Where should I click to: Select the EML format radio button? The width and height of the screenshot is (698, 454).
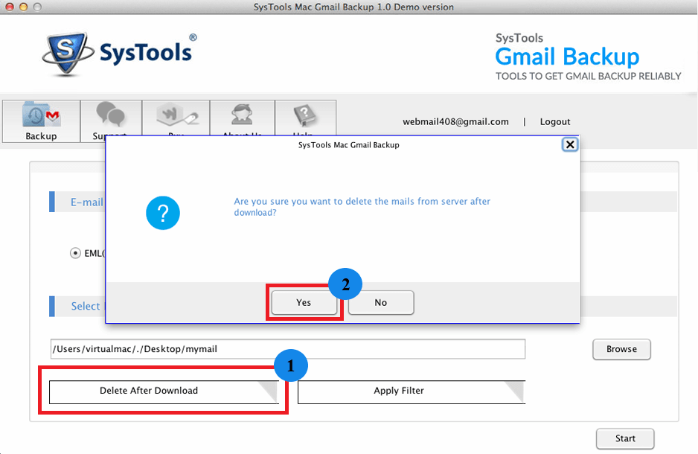[75, 253]
